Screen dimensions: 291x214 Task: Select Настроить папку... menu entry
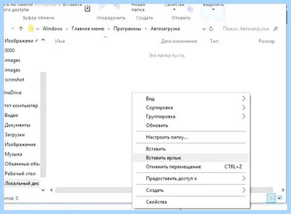191,137
